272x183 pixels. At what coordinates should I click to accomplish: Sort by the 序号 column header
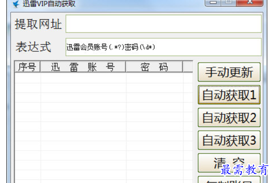tap(27, 66)
